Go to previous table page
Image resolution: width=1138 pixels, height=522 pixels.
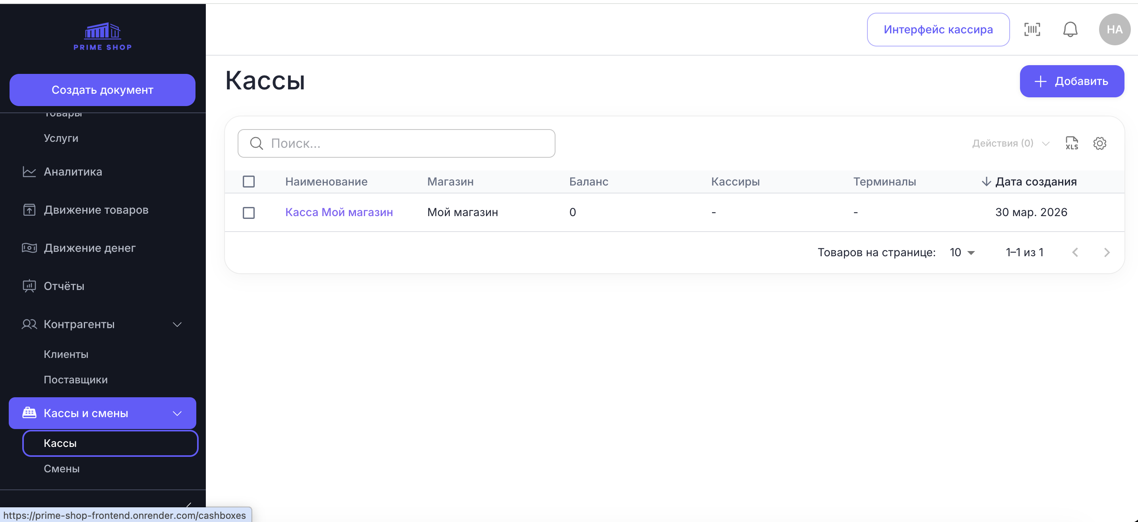click(1075, 252)
